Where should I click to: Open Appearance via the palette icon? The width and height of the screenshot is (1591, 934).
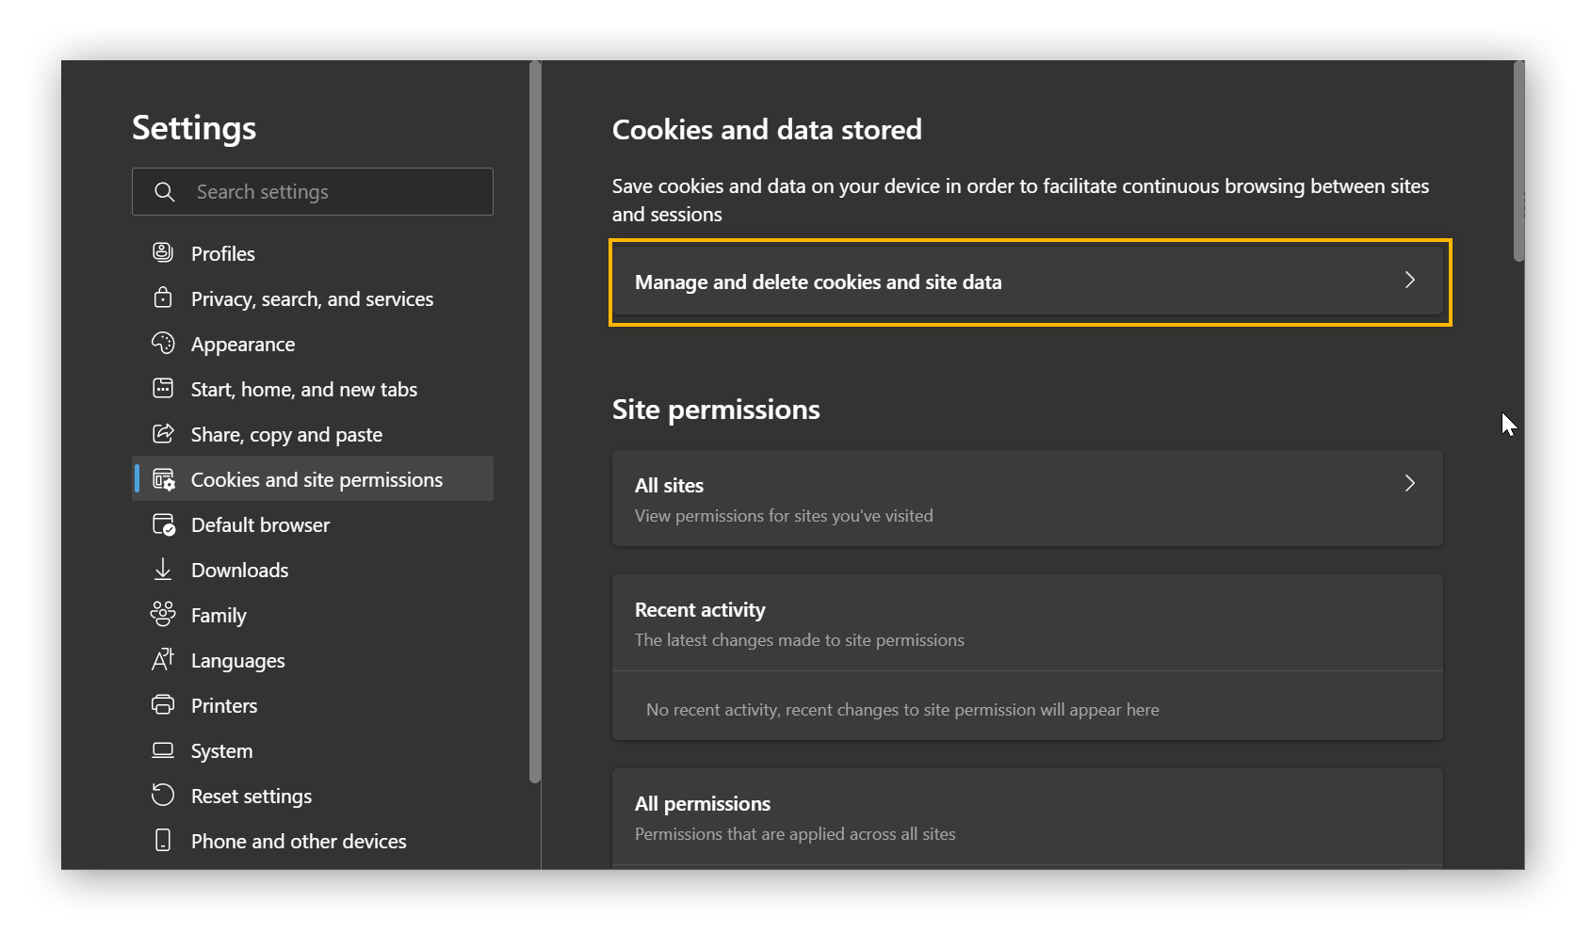164,344
